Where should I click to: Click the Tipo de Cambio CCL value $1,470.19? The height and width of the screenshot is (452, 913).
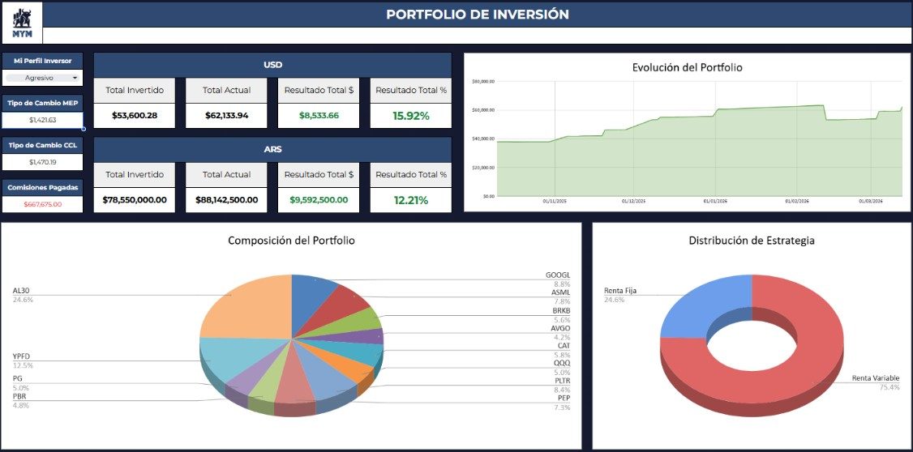tap(42, 162)
